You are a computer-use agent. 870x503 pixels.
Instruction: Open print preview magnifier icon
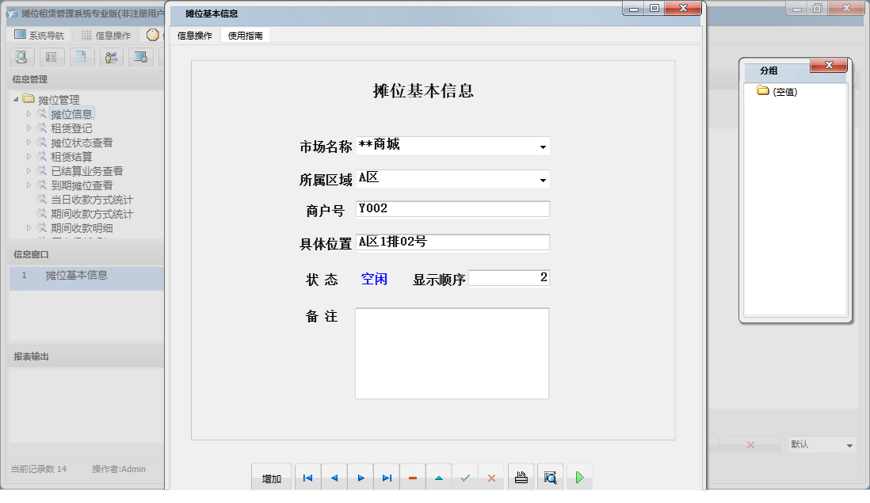549,476
